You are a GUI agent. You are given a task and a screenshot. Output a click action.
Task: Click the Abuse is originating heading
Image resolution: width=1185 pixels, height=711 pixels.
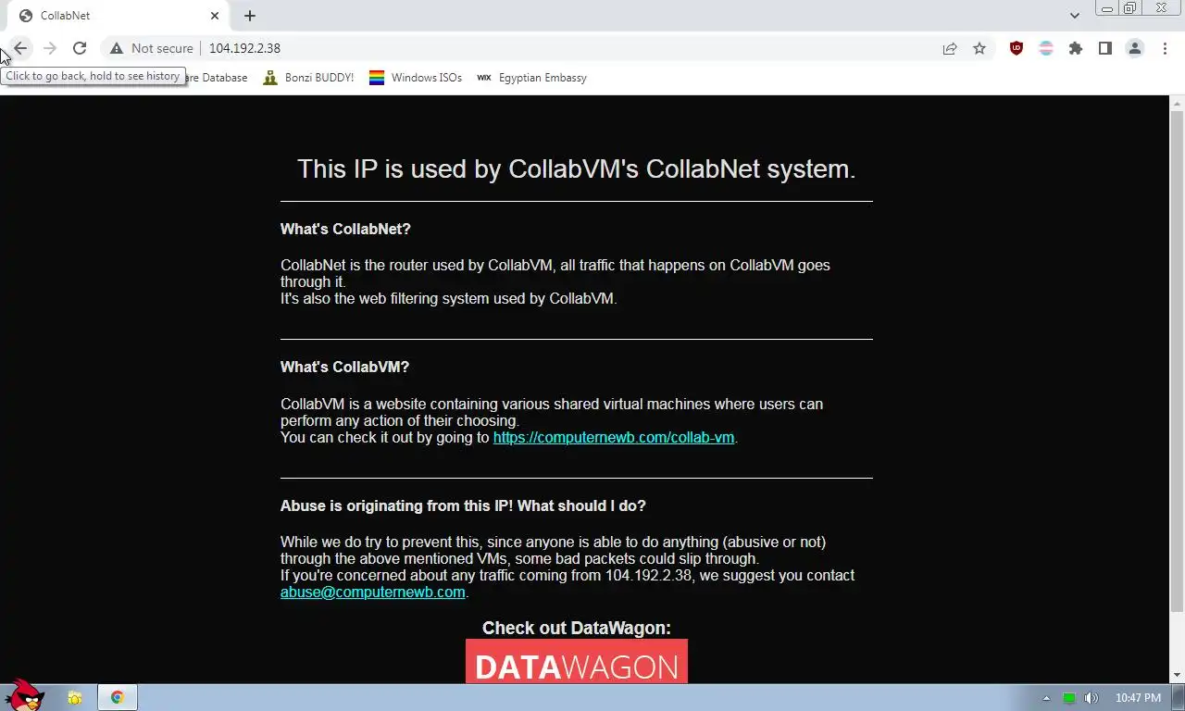click(463, 505)
